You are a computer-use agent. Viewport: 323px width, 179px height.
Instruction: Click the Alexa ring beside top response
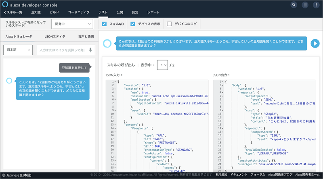[x=107, y=44]
